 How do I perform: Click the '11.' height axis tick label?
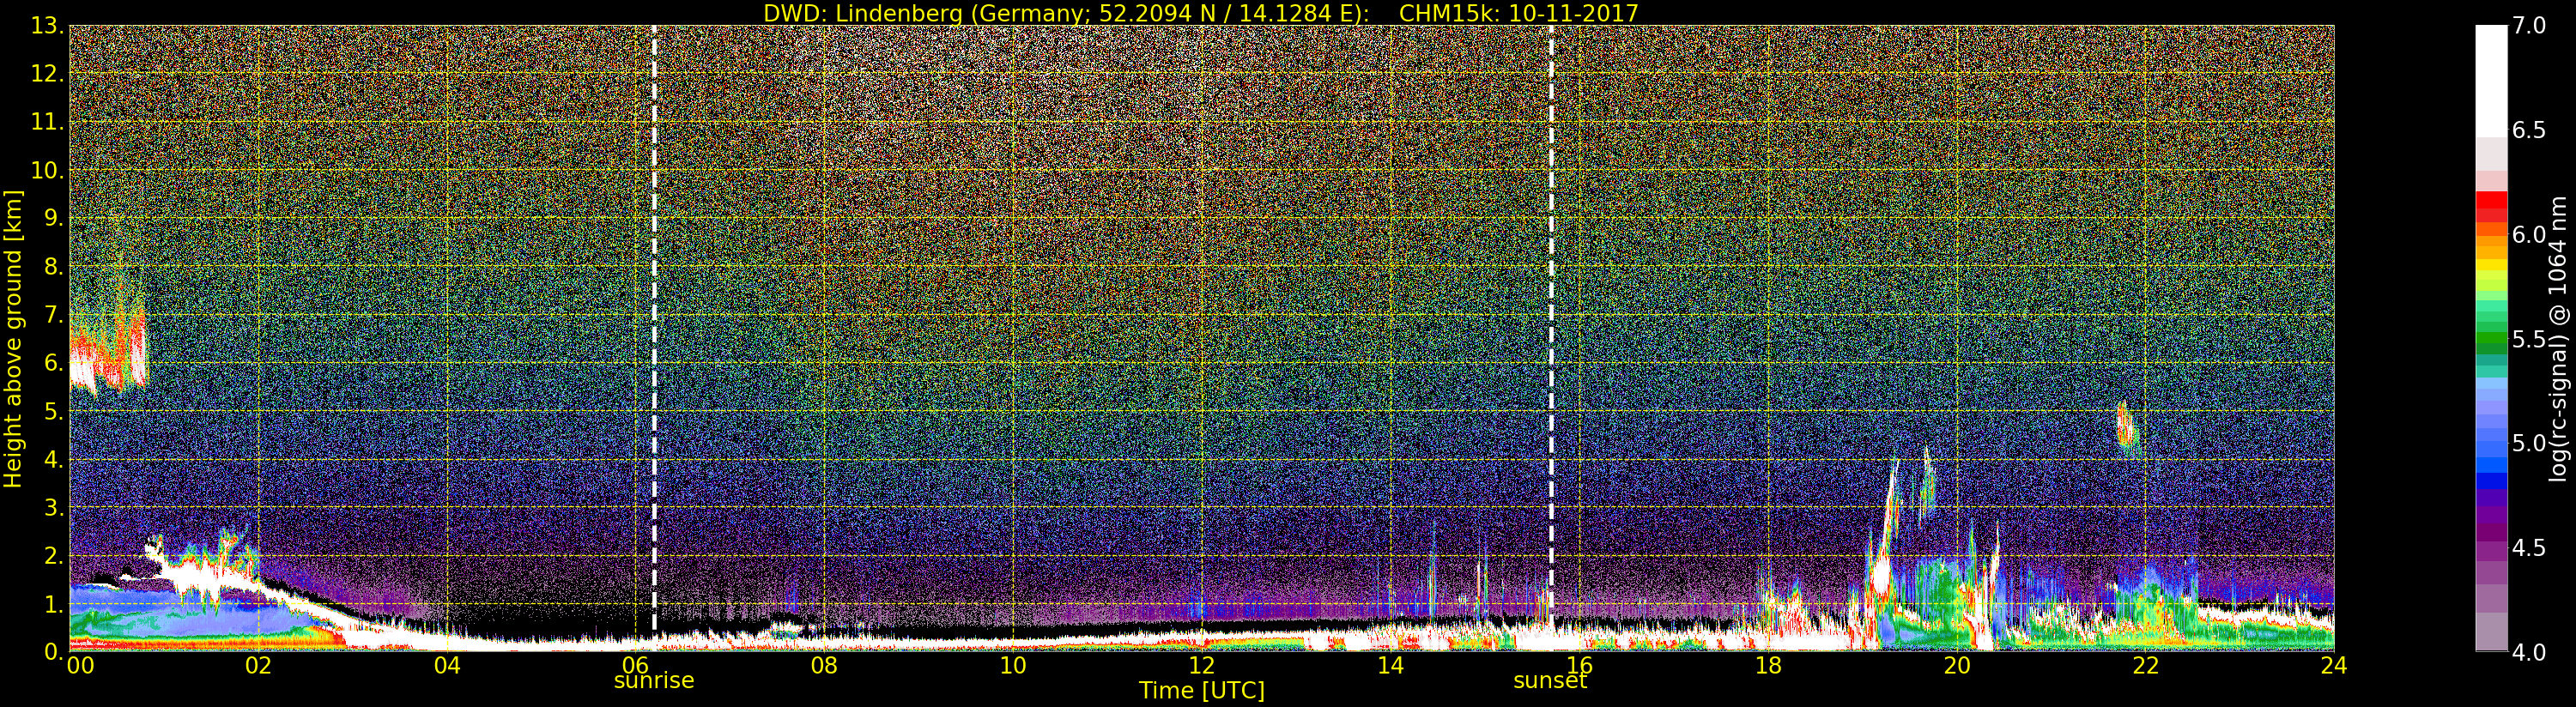(48, 122)
